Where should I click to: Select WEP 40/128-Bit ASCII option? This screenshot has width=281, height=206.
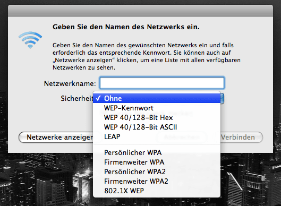click(x=157, y=127)
